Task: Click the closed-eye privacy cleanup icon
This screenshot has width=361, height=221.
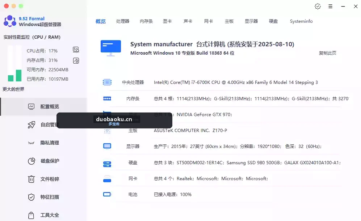Action: (x=31, y=143)
